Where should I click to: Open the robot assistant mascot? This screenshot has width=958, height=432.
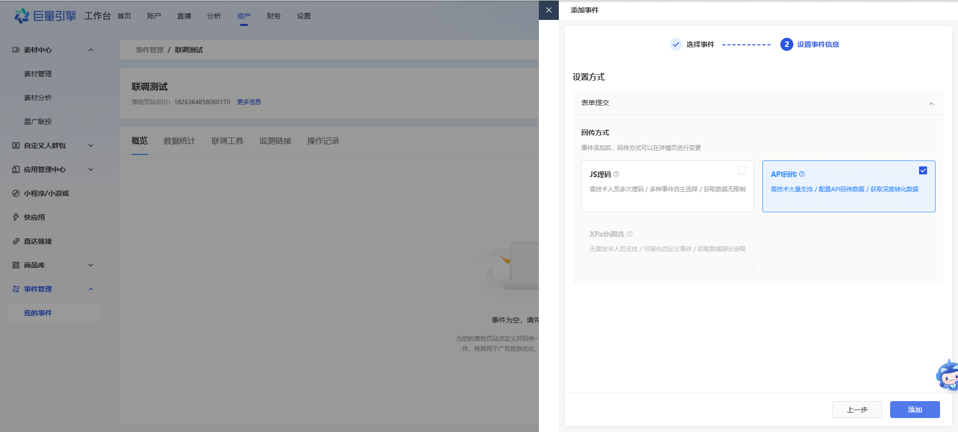(948, 375)
